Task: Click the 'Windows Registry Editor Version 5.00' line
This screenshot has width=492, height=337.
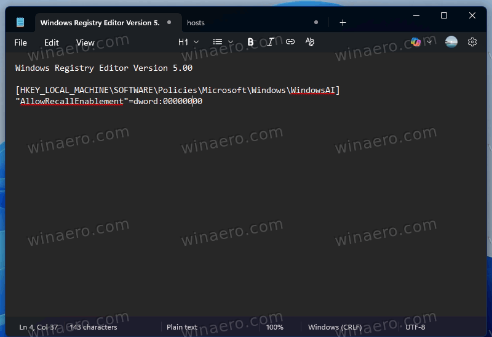Action: click(x=104, y=68)
